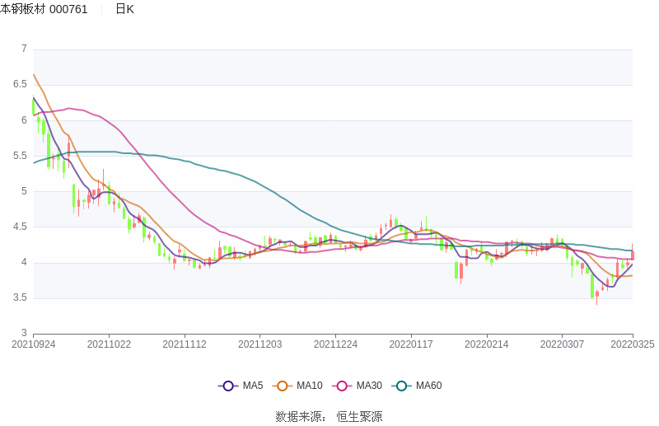659x426 pixels.
Task: Click the 5.5 price axis label
Action: [x=20, y=156]
